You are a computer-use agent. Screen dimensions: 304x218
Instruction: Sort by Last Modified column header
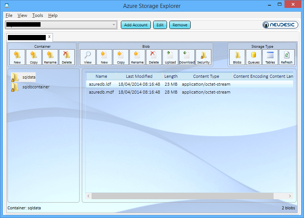coord(139,76)
